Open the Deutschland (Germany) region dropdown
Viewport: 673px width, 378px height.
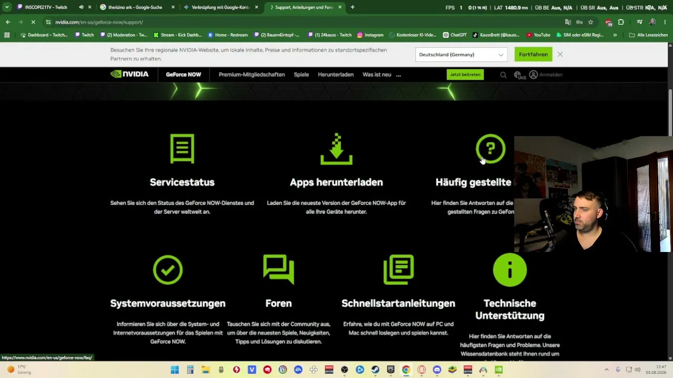(461, 55)
